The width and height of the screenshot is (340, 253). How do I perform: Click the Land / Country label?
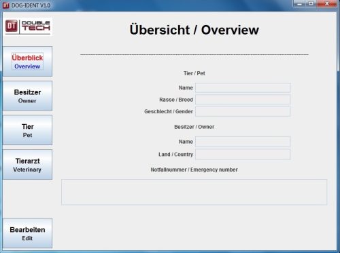click(175, 155)
